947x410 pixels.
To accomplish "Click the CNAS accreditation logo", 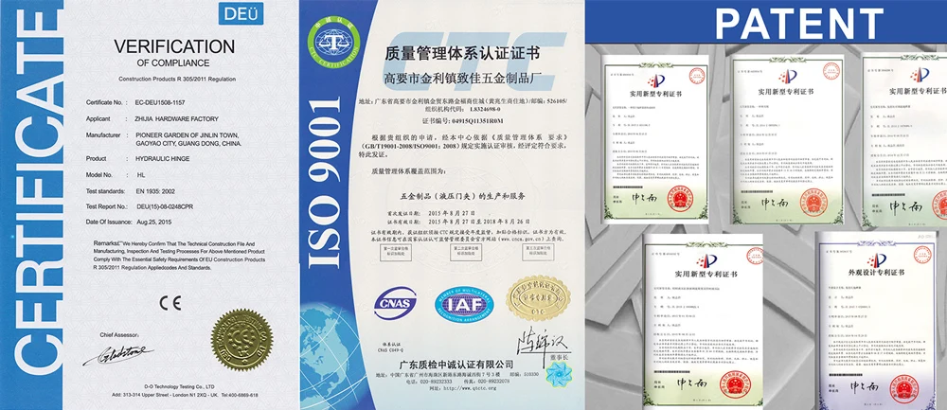I will coord(394,303).
